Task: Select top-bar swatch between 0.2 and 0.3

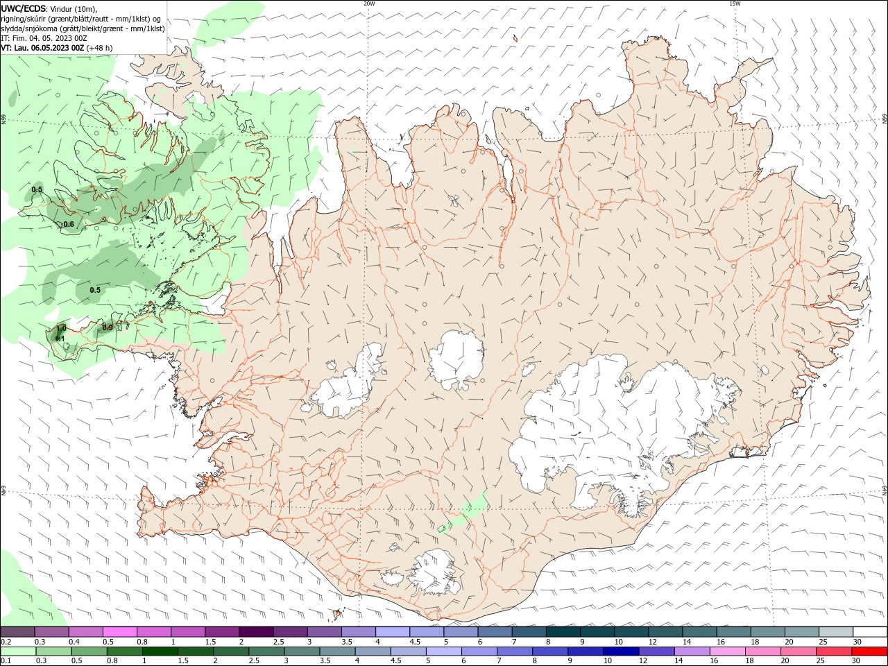Action: pos(18,632)
